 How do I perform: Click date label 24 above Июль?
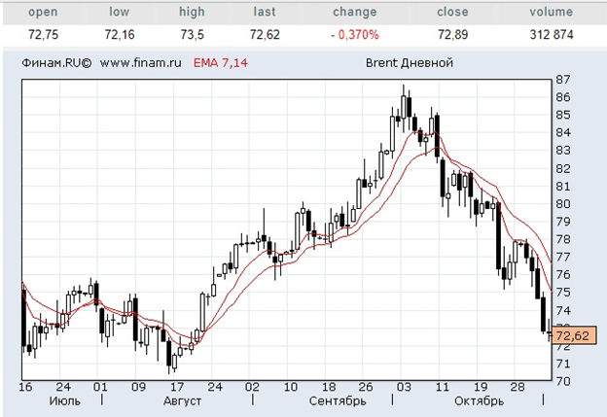[63, 387]
